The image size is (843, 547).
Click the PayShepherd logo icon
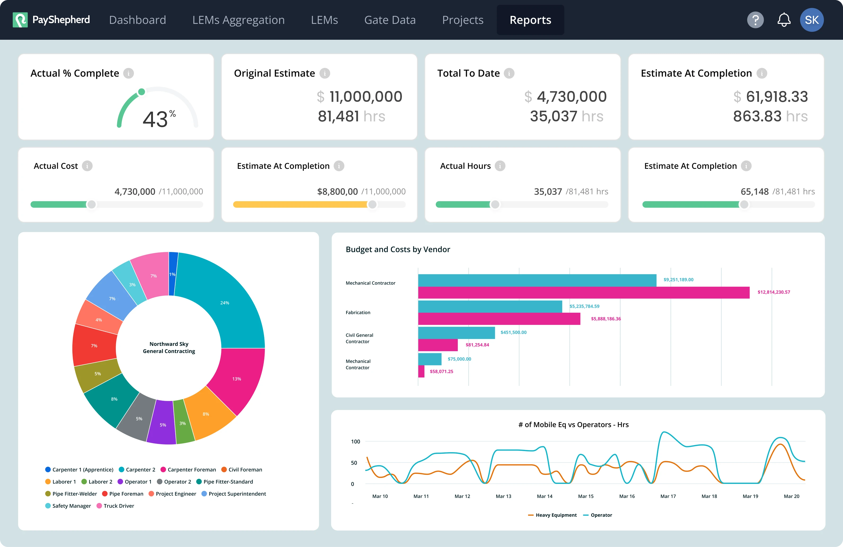coord(20,20)
